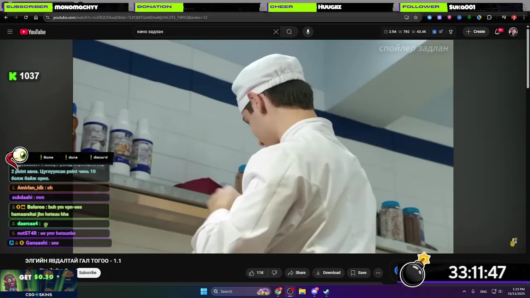
Task: Click the 2.1M clock stat
Action: 390,32
